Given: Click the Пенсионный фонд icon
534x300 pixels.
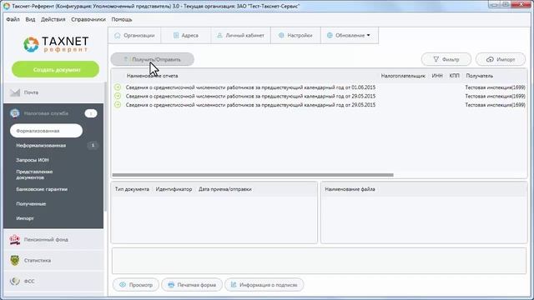Looking at the screenshot, I should 15,239.
